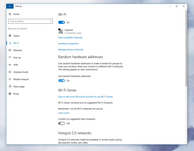Click the Network & Internet category label
The width and height of the screenshot is (194, 151).
point(17,29)
